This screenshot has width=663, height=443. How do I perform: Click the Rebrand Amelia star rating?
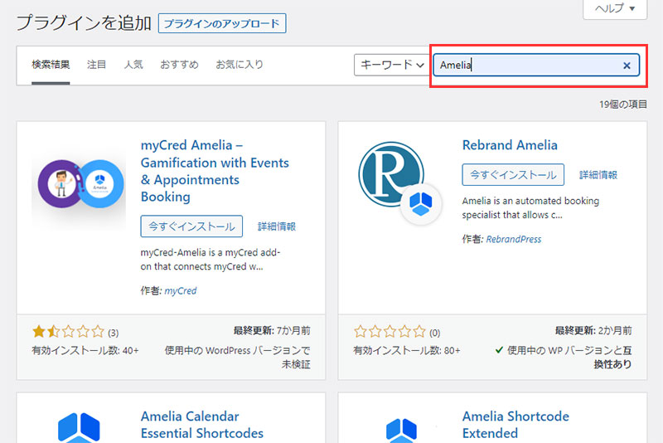coord(390,331)
